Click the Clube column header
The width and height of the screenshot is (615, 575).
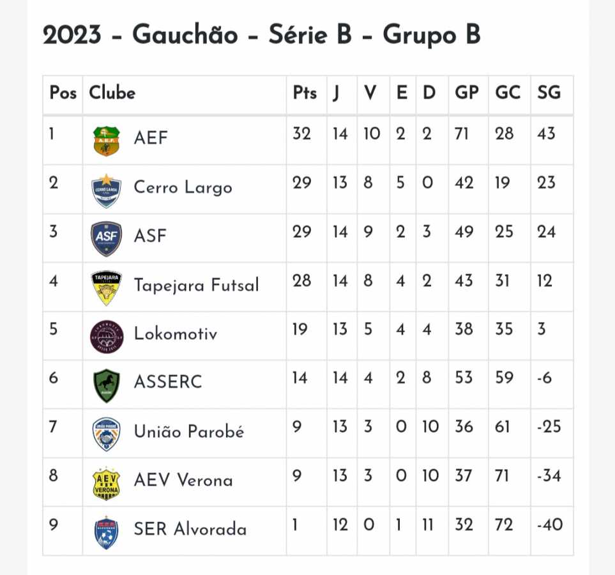(x=112, y=93)
